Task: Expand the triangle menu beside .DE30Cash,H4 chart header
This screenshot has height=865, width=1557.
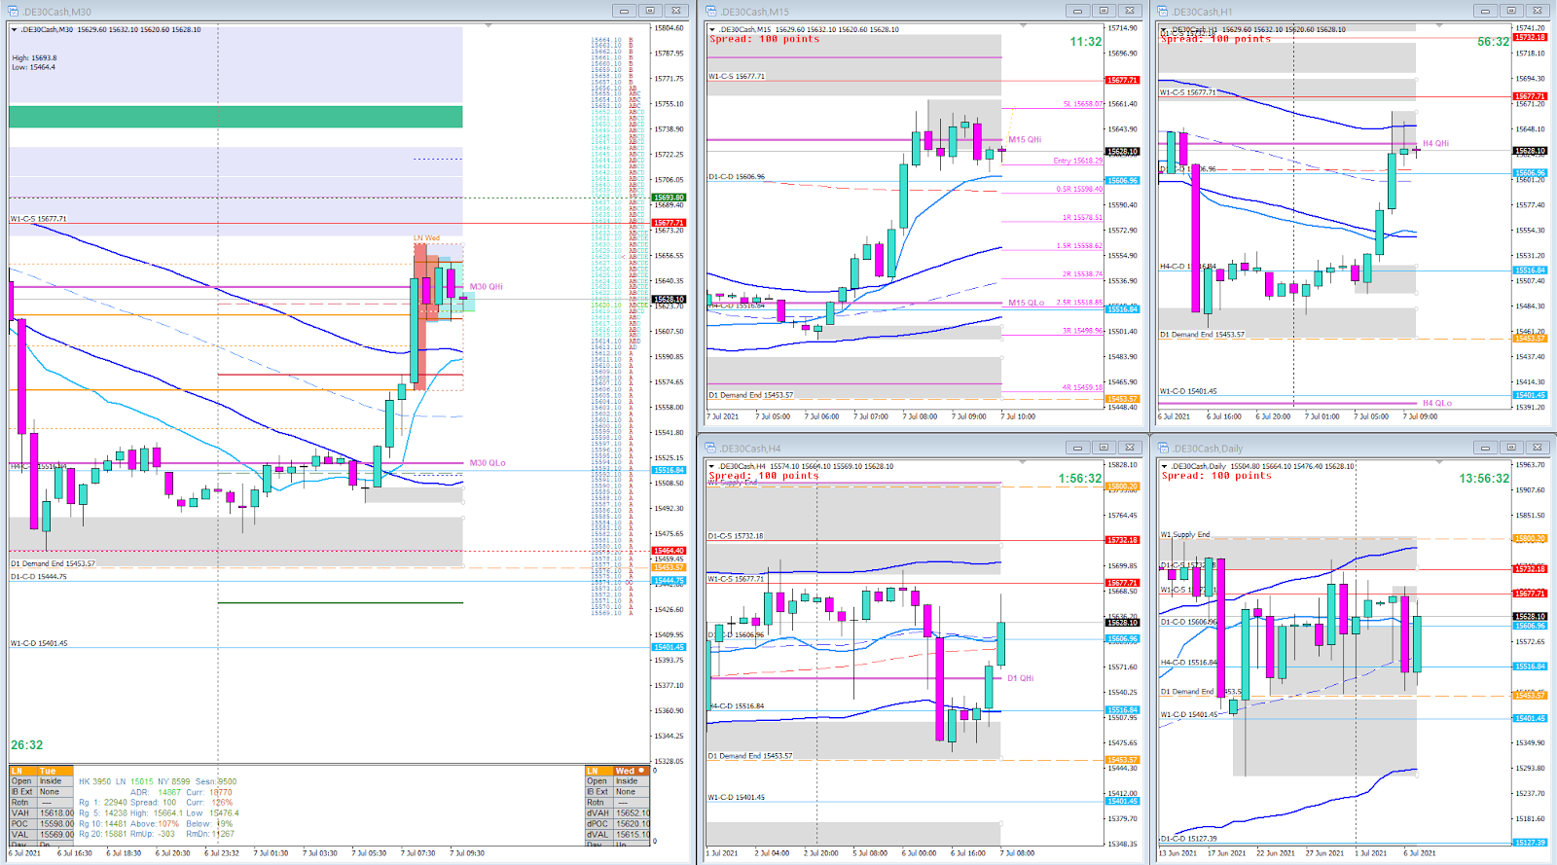Action: (712, 466)
